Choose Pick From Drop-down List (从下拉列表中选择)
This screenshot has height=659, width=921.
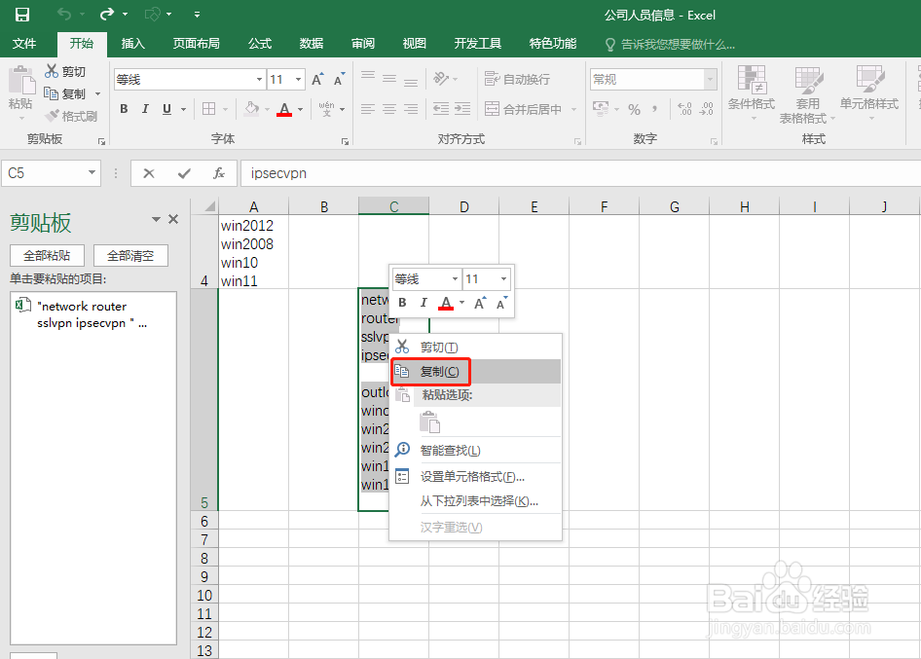coord(476,501)
